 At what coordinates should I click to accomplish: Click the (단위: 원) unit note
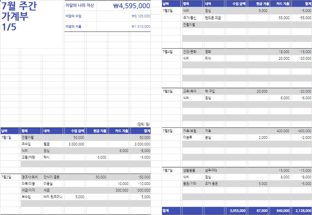[x=144, y=124]
